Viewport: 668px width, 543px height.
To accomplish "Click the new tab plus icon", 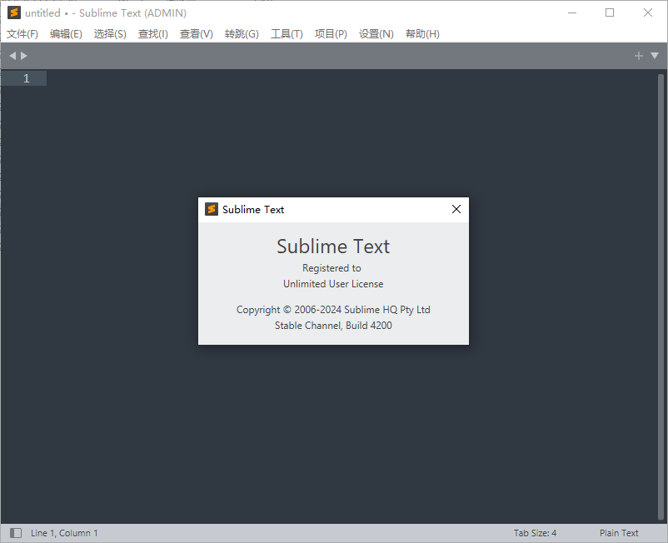I will [640, 55].
